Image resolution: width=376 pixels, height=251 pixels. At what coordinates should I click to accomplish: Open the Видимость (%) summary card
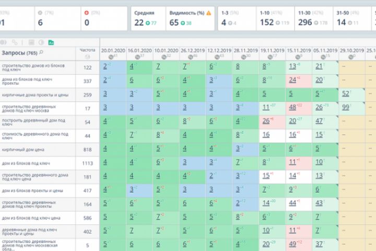(190, 18)
